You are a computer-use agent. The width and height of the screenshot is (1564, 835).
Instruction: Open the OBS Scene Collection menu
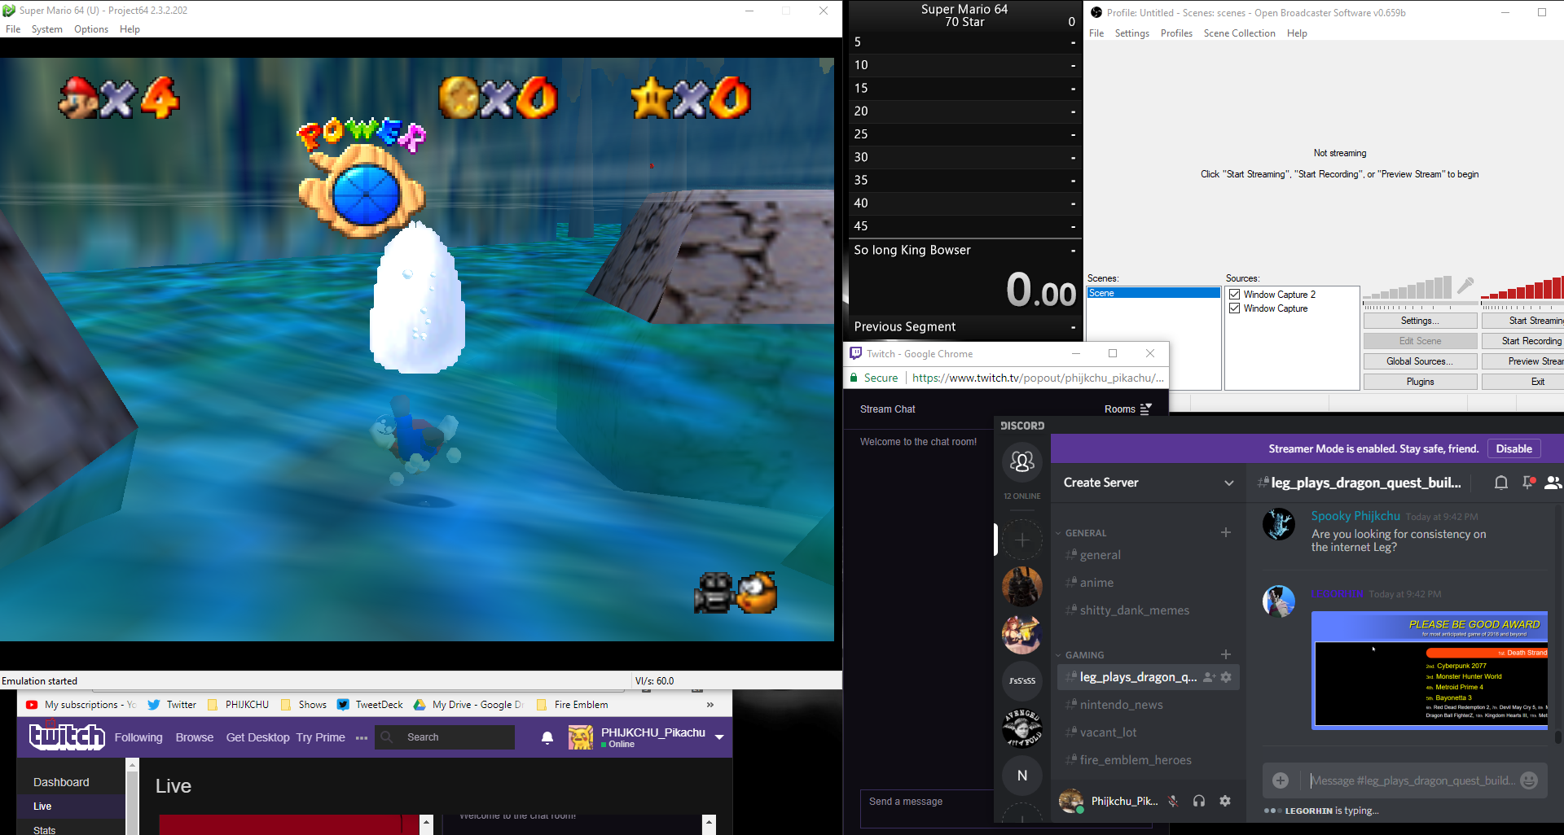[1239, 33]
